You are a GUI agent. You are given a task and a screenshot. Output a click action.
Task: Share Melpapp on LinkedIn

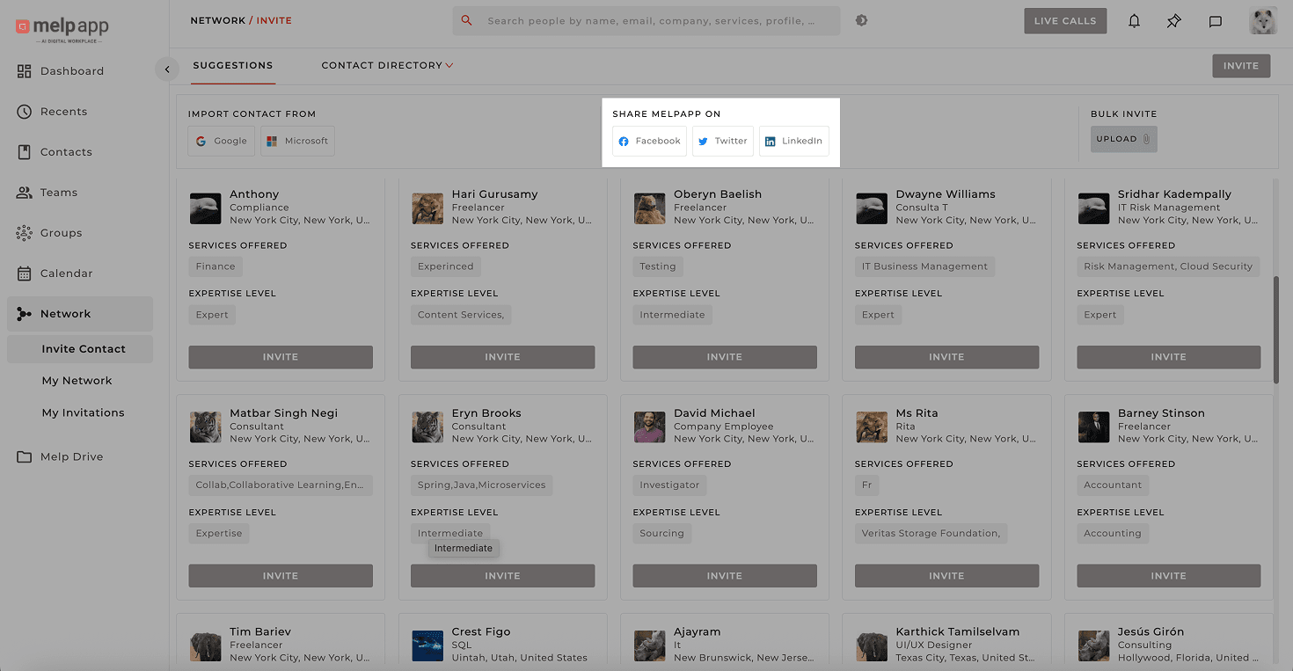tap(793, 141)
